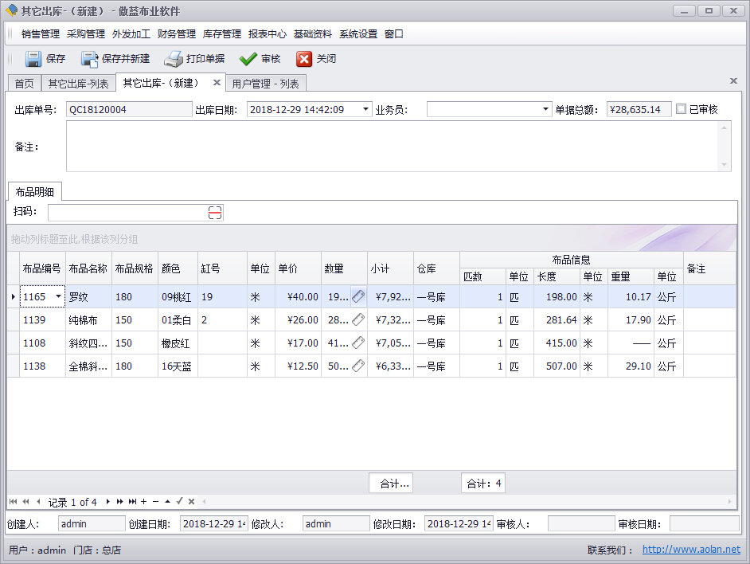Click the add record plus icon in navigator
750x564 pixels.
click(x=143, y=501)
